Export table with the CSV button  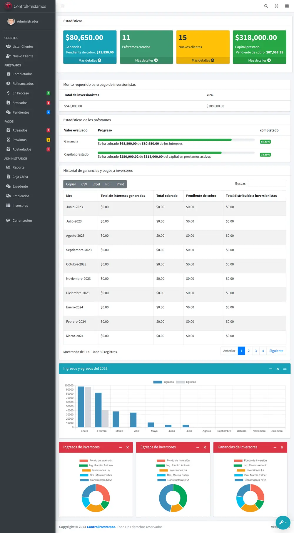84,184
